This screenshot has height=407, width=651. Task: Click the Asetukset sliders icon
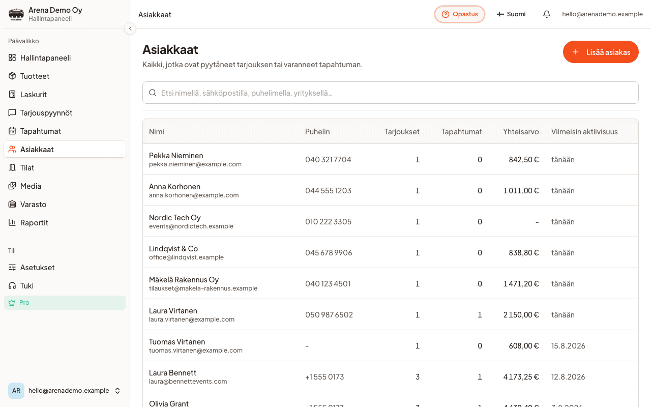pos(12,268)
